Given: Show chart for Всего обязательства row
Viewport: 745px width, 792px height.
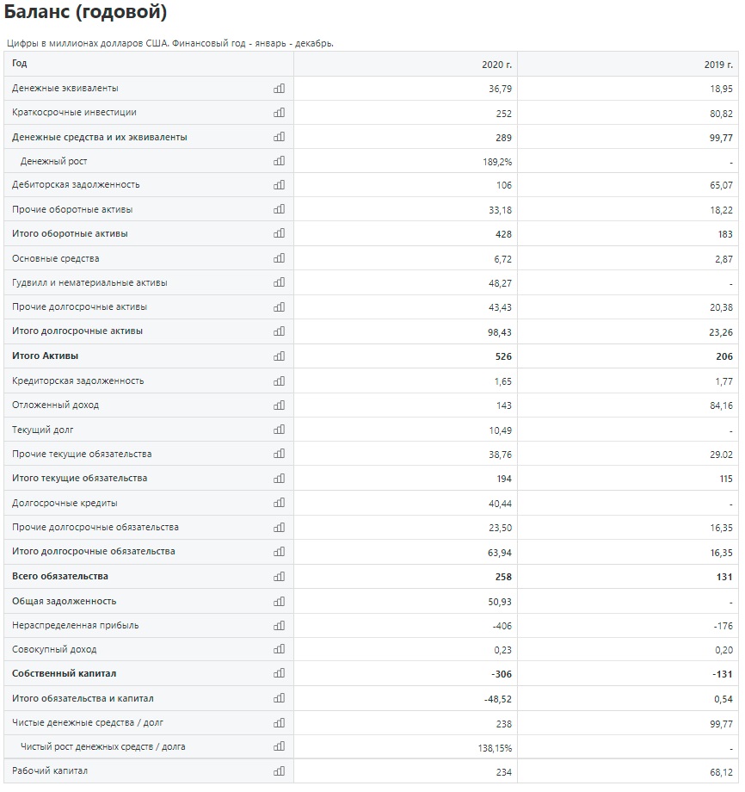Looking at the screenshot, I should [x=279, y=576].
